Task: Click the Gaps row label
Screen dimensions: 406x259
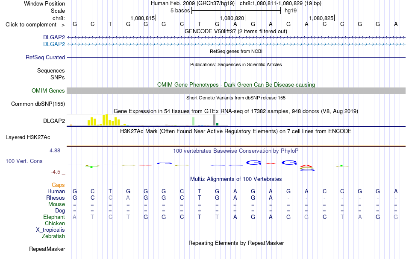Action: [58, 185]
